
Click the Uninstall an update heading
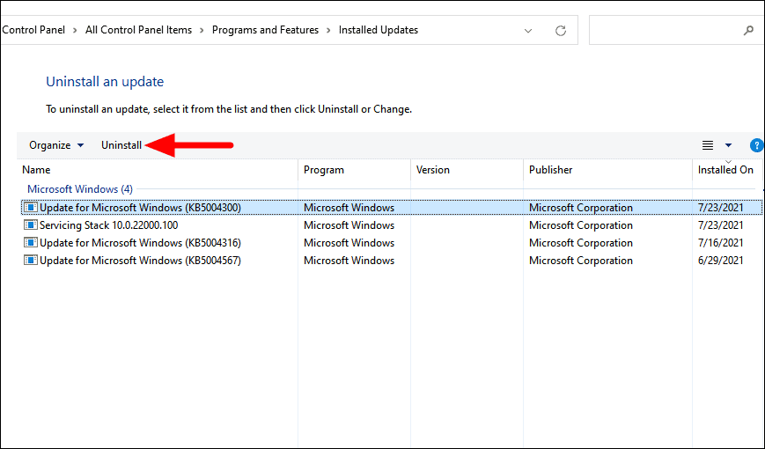pos(105,82)
